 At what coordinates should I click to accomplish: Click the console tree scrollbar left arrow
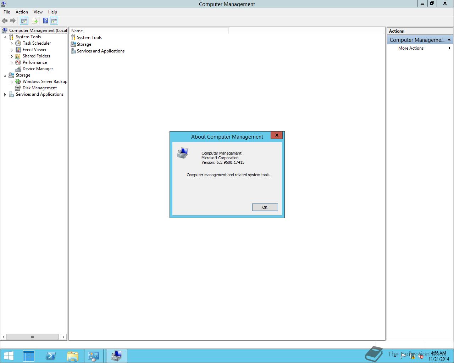[x=4, y=337]
